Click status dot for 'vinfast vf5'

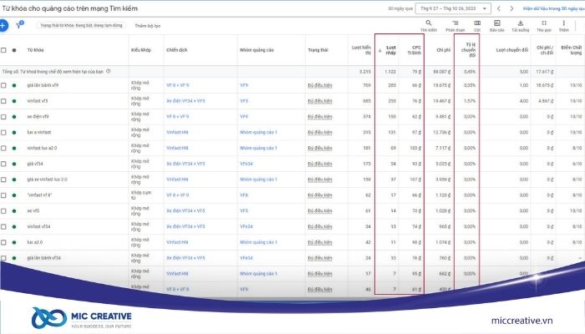pyautogui.click(x=14, y=101)
